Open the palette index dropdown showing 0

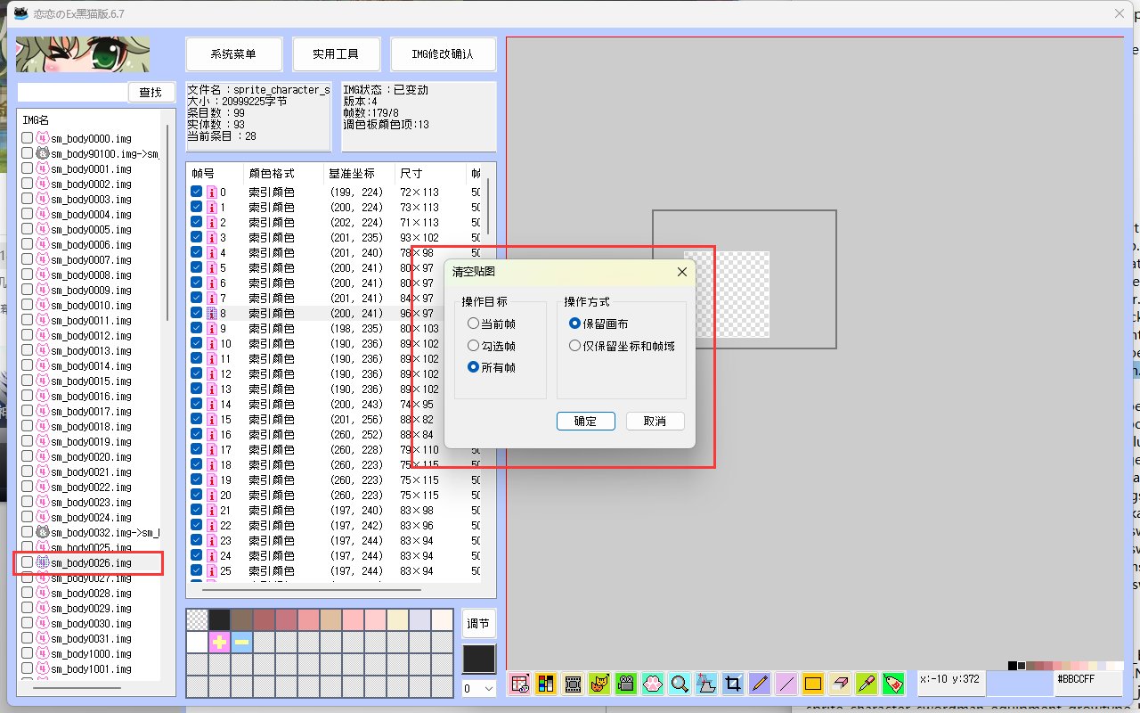click(479, 688)
